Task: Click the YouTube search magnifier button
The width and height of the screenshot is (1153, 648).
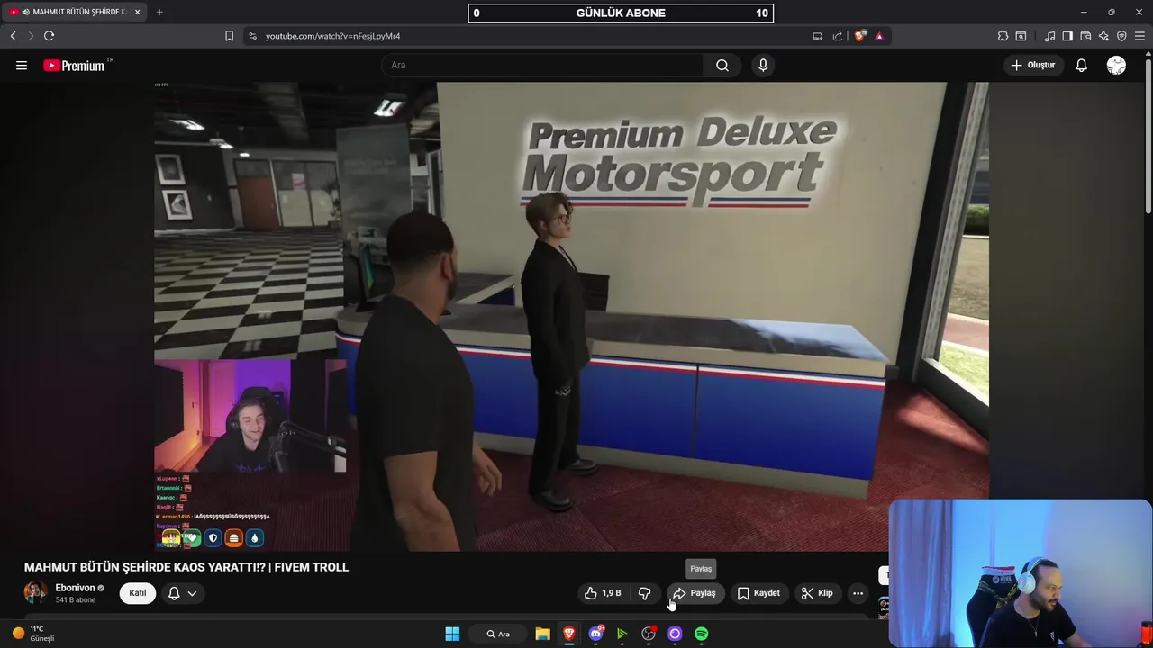Action: pos(722,65)
